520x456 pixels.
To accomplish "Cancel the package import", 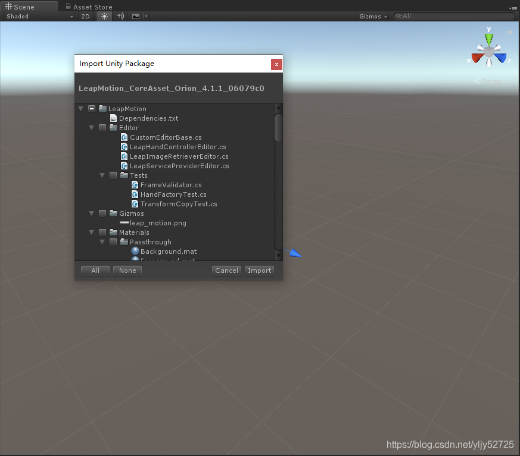I will coord(226,271).
